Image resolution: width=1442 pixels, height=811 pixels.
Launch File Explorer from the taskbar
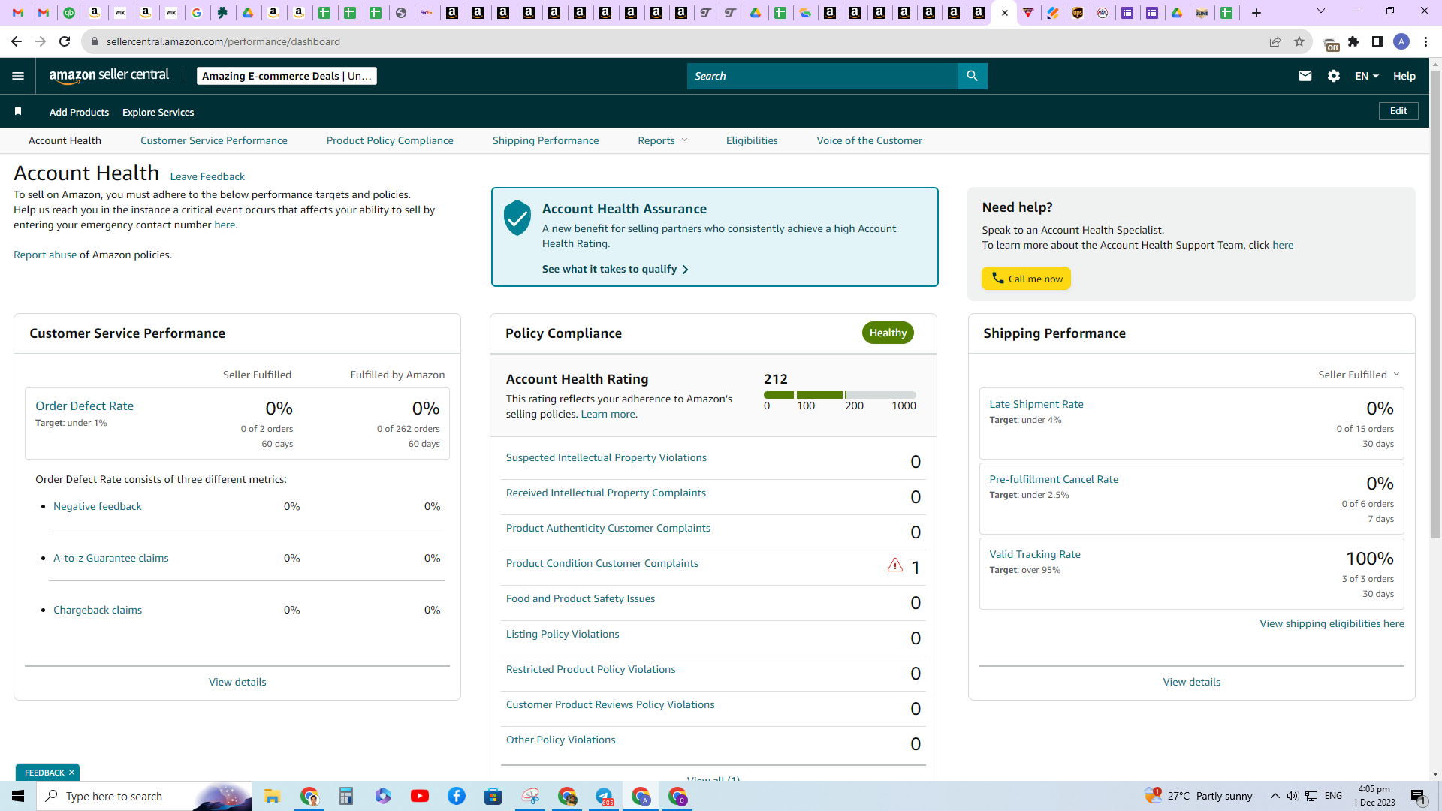[x=272, y=796]
